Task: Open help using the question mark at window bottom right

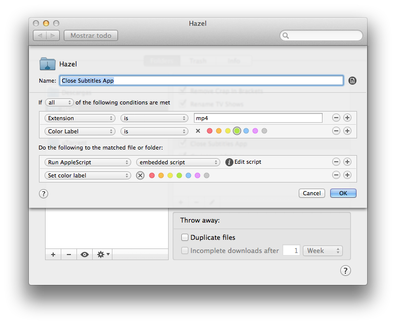Action: point(345,271)
